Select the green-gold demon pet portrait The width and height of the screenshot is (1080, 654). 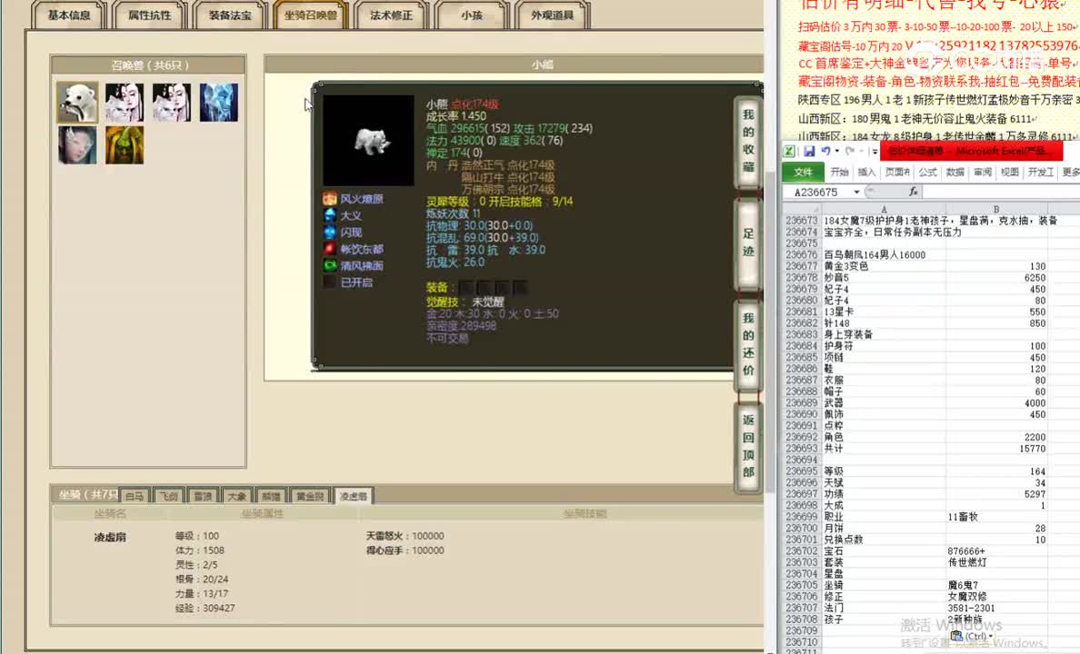[125, 144]
